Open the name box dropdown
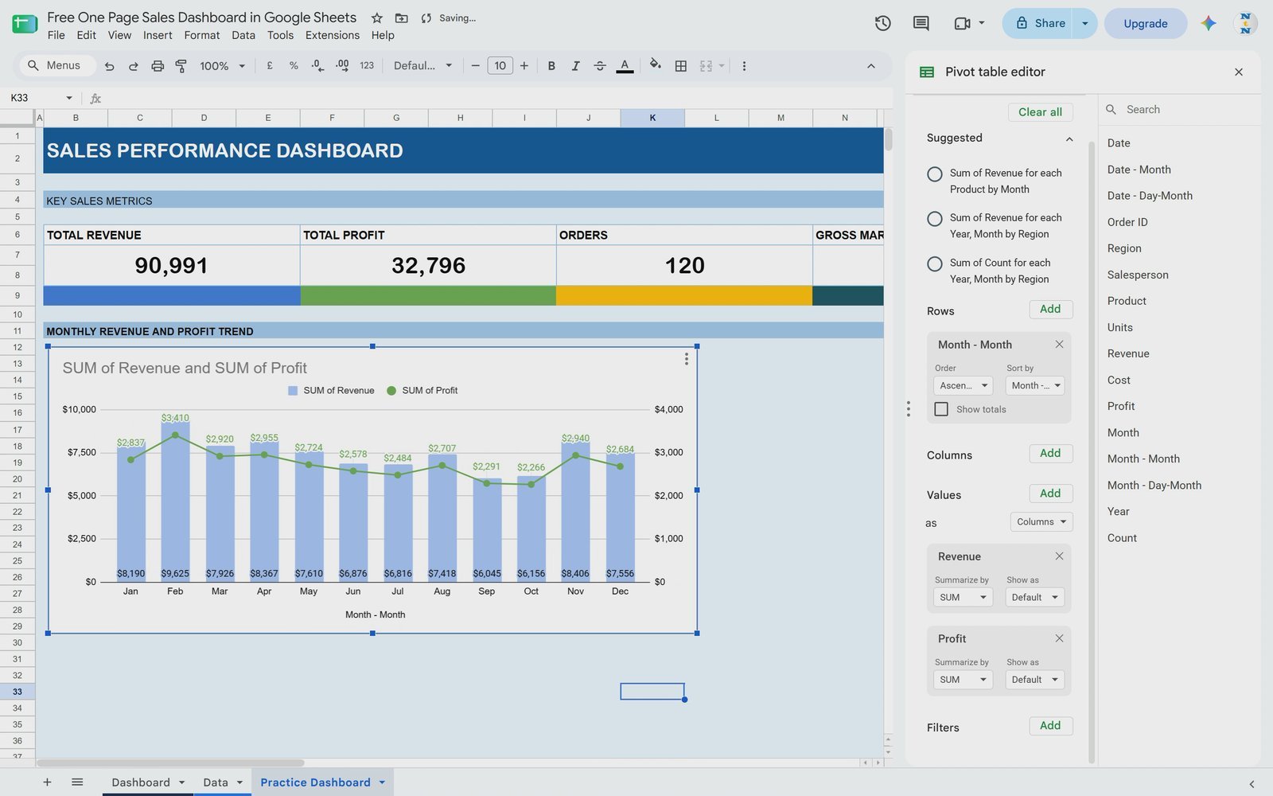This screenshot has height=796, width=1273. tap(69, 98)
